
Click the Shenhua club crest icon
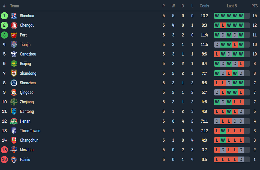(x=14, y=16)
